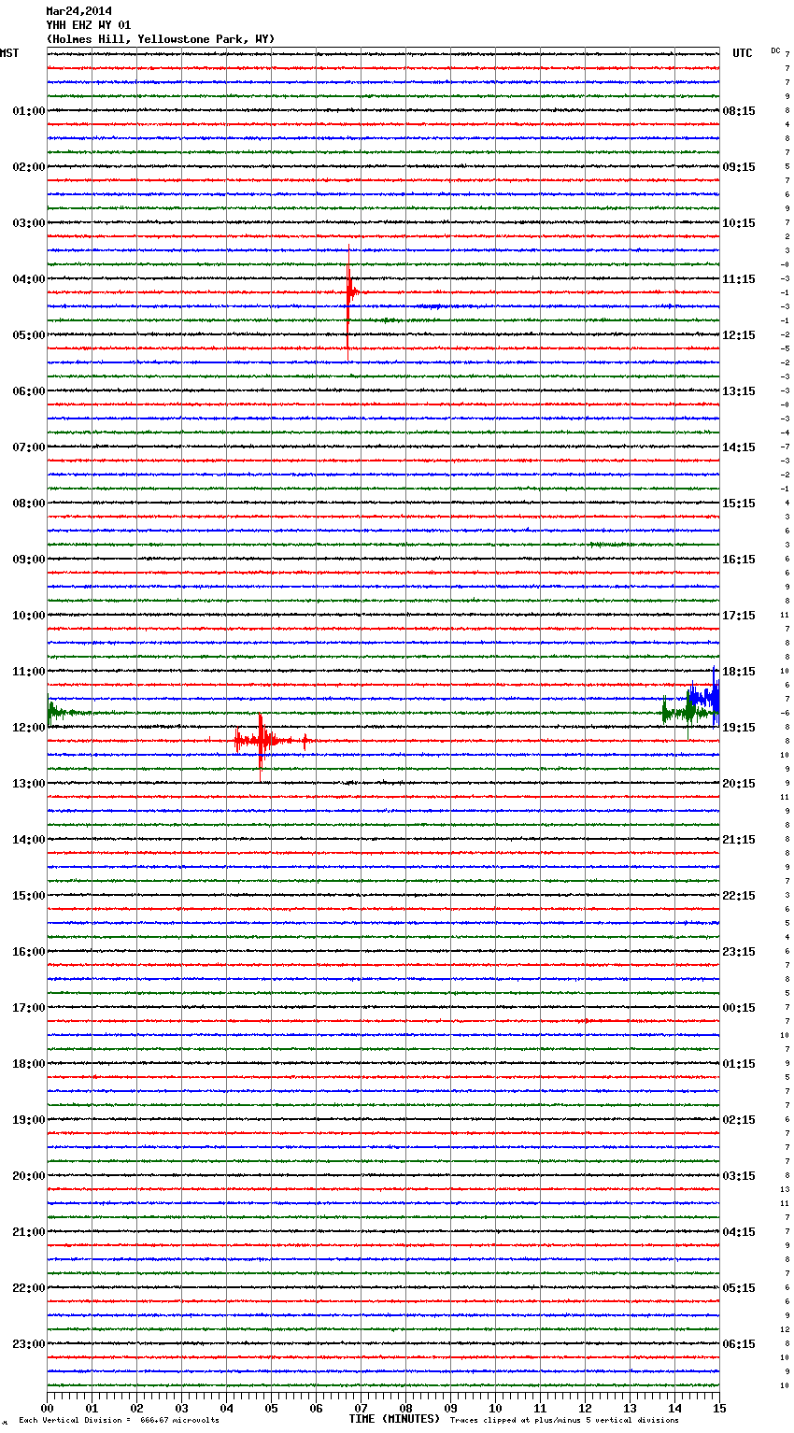This screenshot has height=1433, width=794.
Task: Click the 09:15 UTC time label
Action: click(x=739, y=167)
